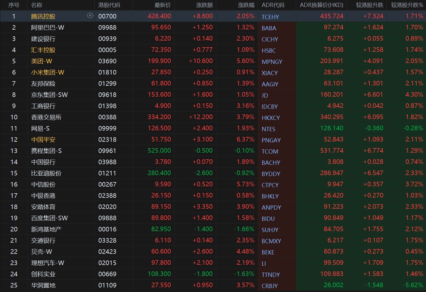Screen dimensions: 426x292
Task: Open ADR code BYDDY
Action: point(271,174)
